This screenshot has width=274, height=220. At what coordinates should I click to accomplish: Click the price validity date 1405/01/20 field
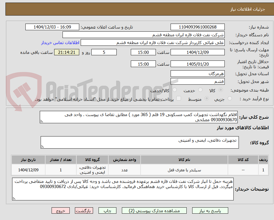coord(197,64)
